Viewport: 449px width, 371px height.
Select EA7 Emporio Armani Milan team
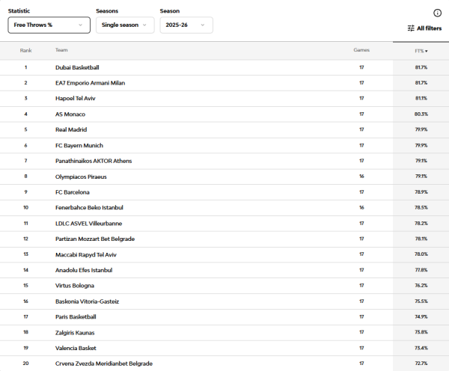91,83
